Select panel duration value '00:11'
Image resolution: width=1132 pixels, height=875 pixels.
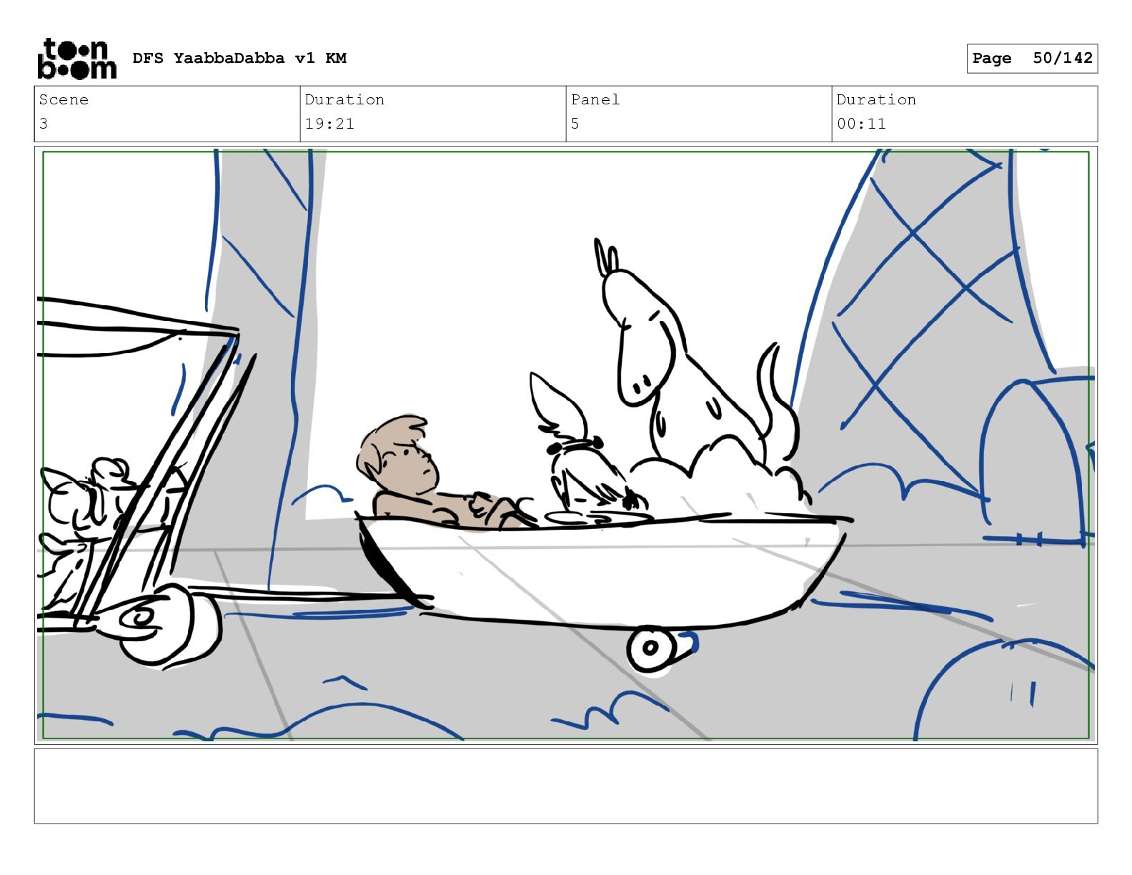tap(861, 124)
